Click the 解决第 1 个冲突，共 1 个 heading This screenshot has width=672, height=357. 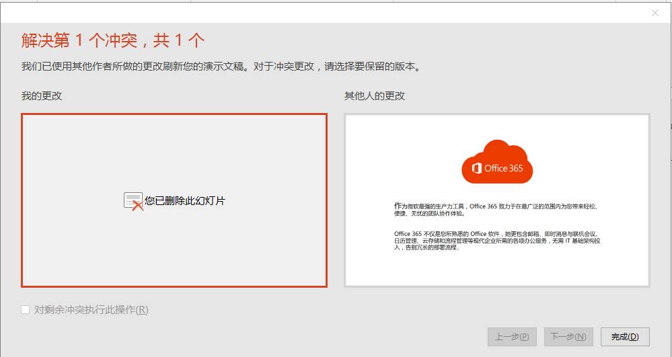[x=113, y=41]
